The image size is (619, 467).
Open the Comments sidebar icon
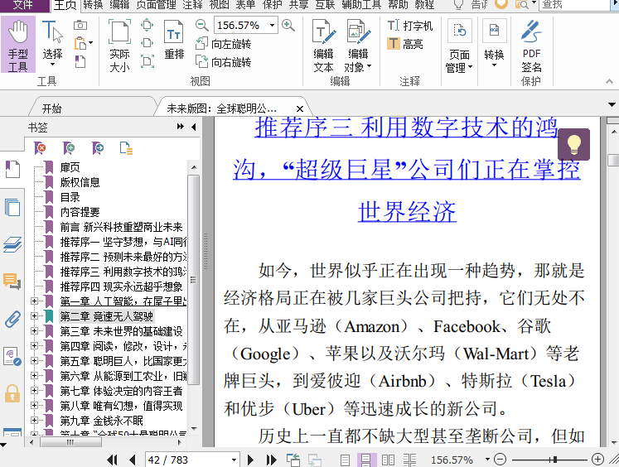click(x=12, y=282)
